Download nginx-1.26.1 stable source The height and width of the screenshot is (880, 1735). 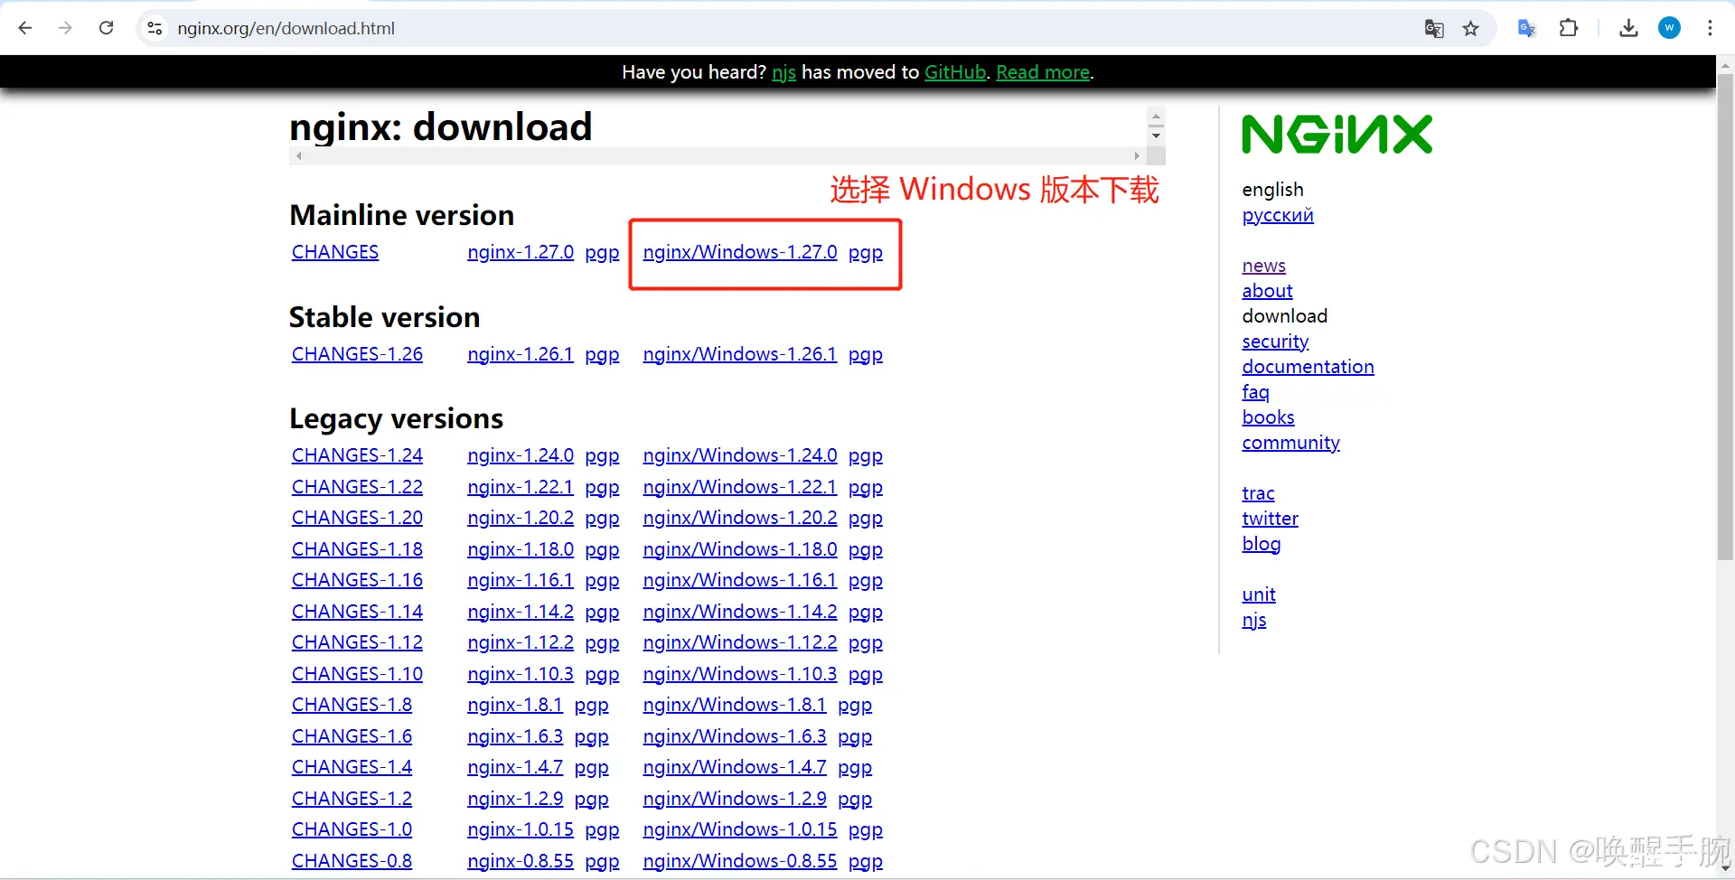click(520, 354)
